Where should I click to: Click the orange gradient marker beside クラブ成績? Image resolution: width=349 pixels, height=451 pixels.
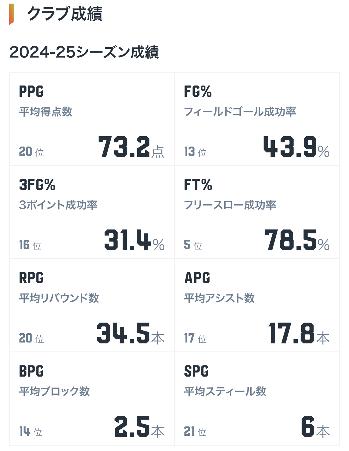pos(12,14)
